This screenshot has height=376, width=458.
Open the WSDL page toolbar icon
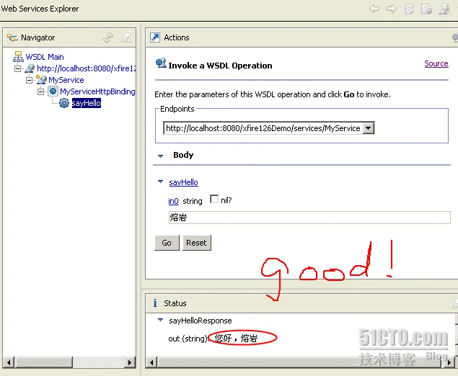pyautogui.click(x=444, y=9)
